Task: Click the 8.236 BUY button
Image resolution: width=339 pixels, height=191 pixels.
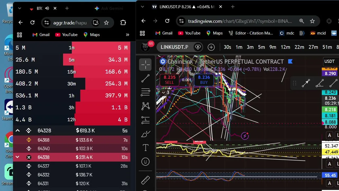Action: point(204,80)
